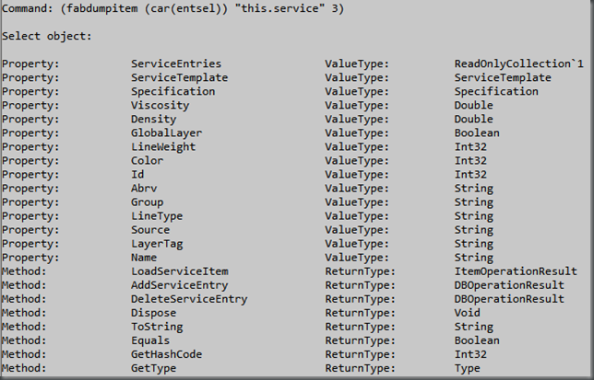Screen dimensions: 594x380
Task: Select the GetType method name
Action: tap(153, 368)
